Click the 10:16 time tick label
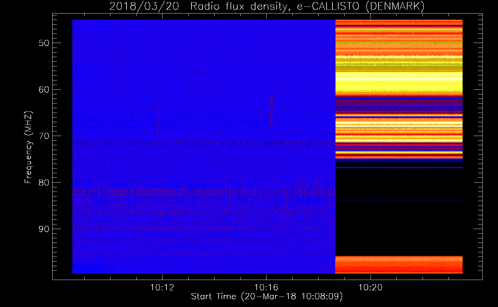 [266, 288]
